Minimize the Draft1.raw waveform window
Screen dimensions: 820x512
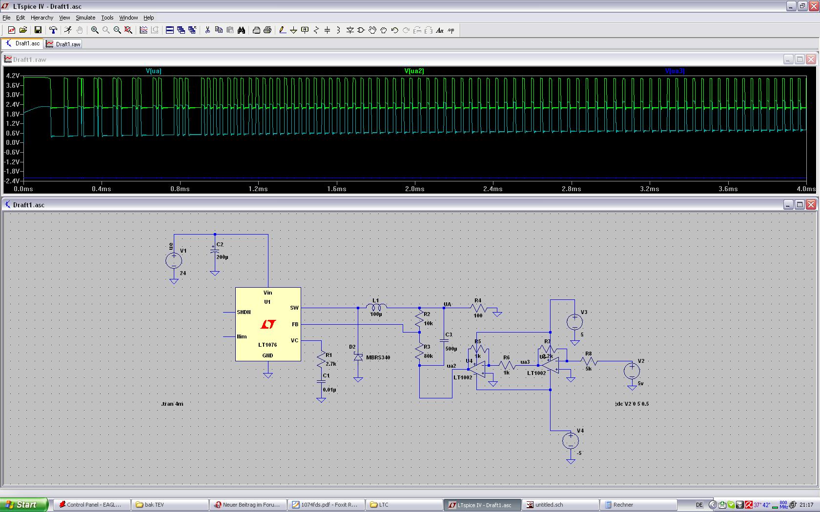pyautogui.click(x=788, y=59)
